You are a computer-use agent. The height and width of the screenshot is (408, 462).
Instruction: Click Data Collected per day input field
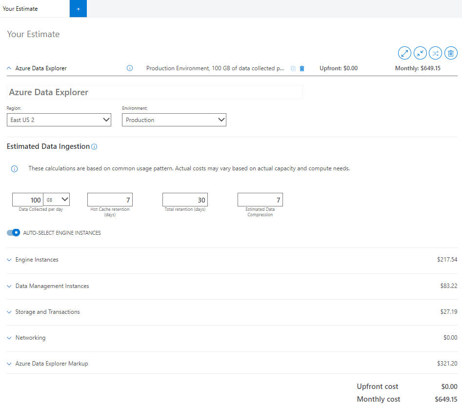(28, 200)
